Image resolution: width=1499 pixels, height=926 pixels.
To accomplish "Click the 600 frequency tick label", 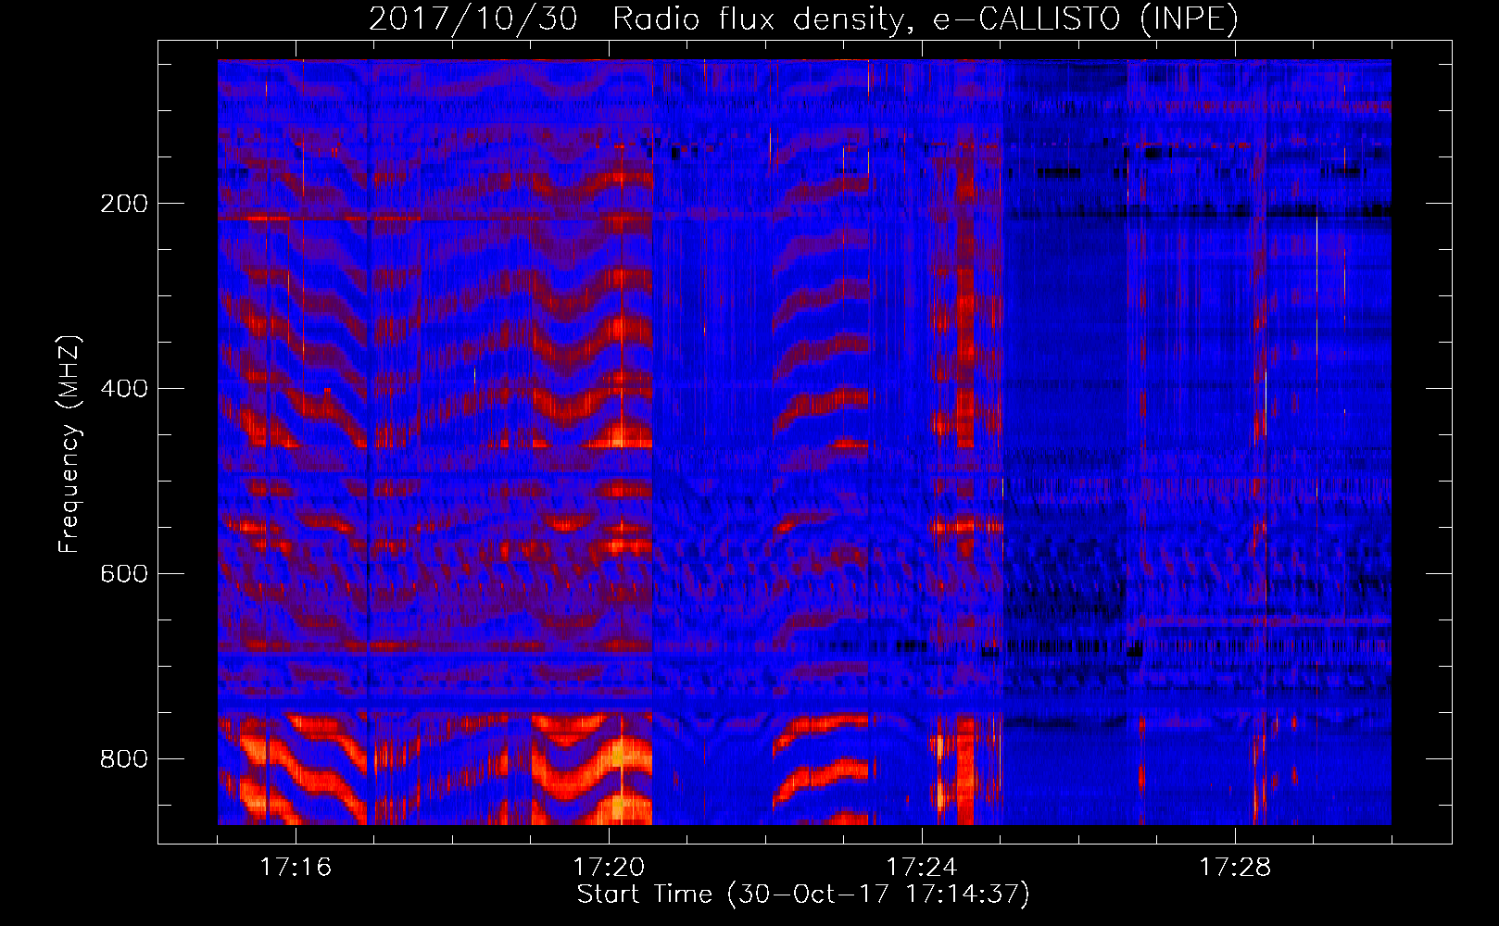I will tap(124, 574).
